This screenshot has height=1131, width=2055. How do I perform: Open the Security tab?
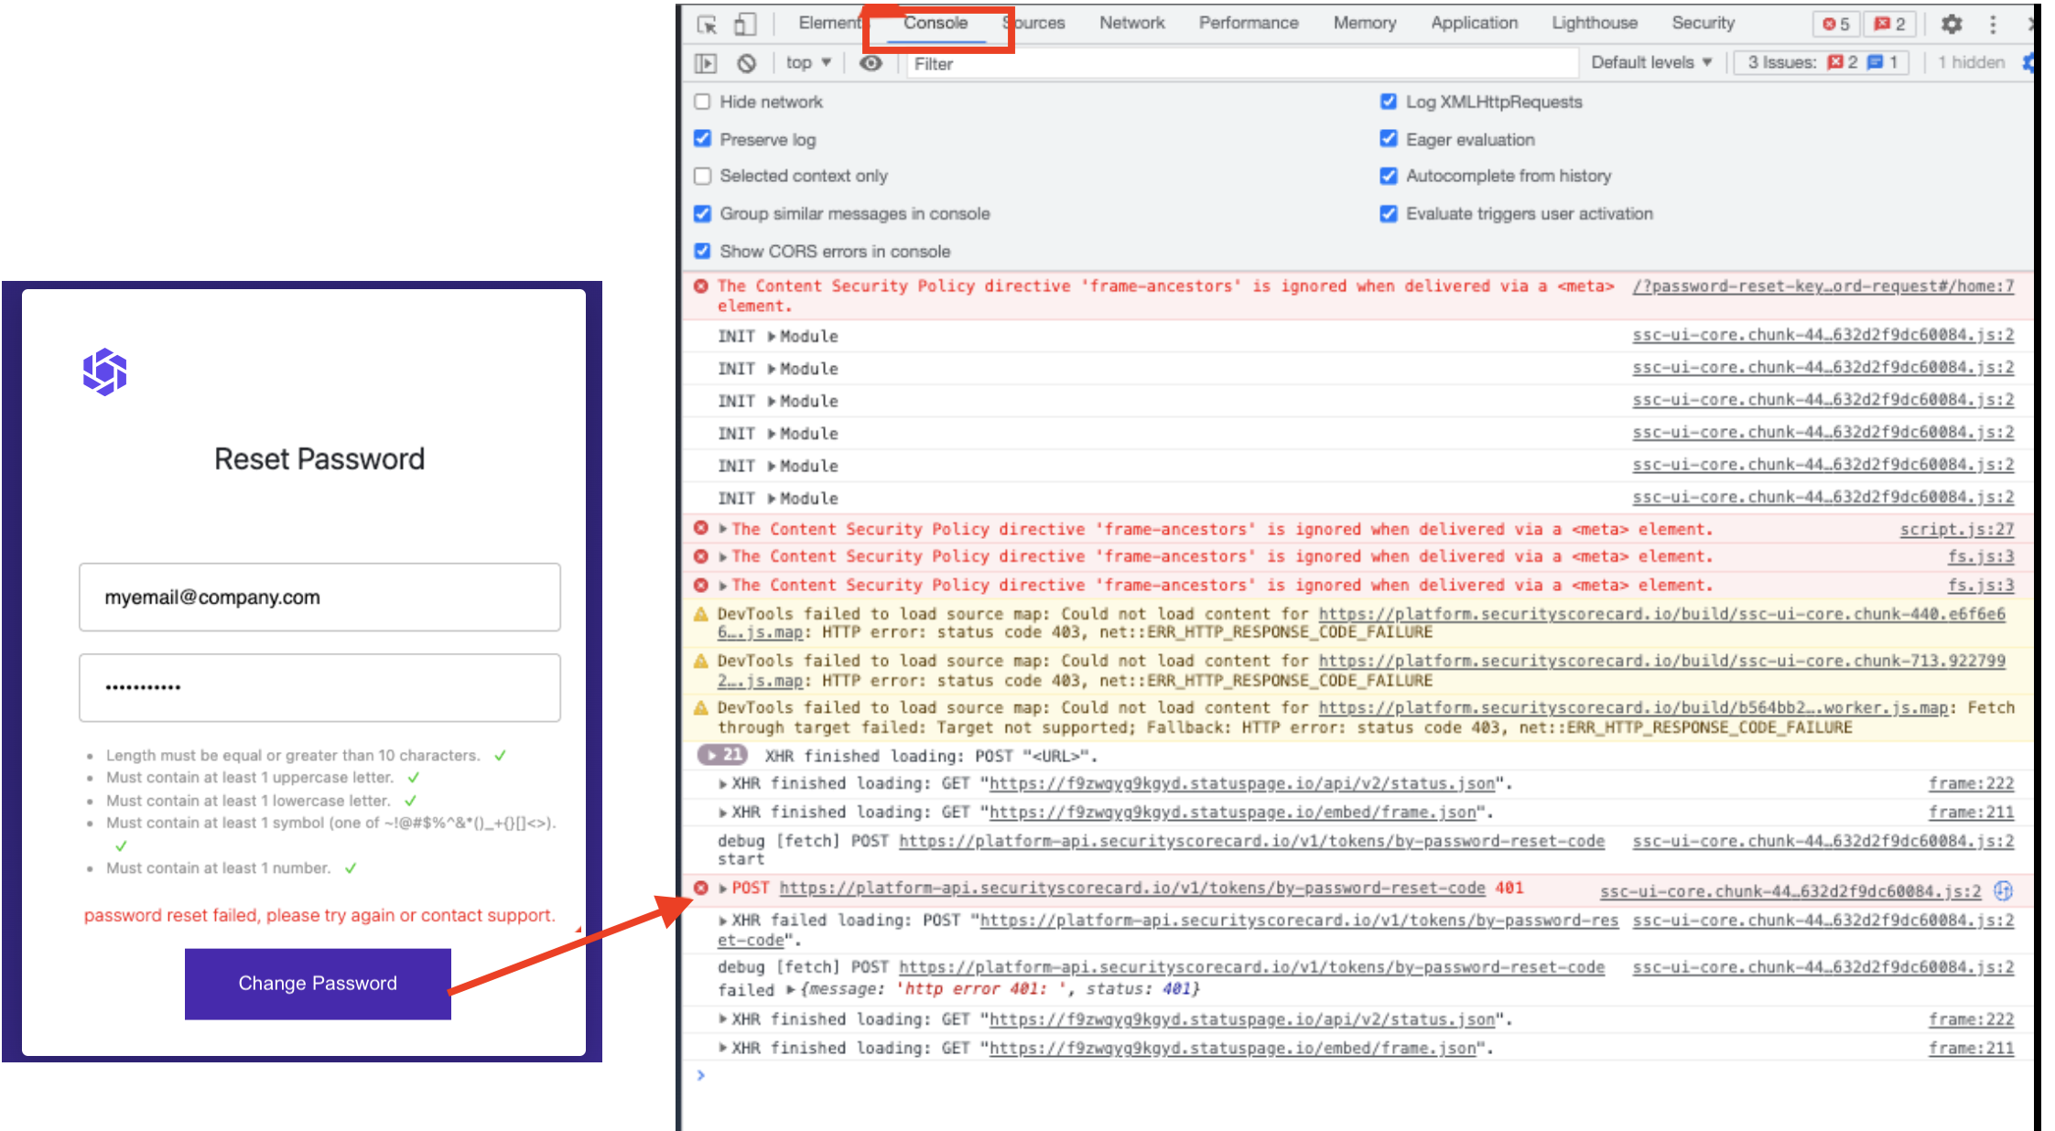click(1703, 23)
